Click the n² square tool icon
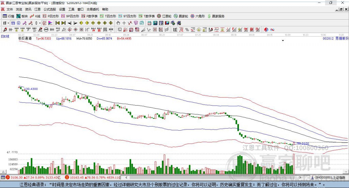The height and width of the screenshot is (188, 349). coord(58,30)
